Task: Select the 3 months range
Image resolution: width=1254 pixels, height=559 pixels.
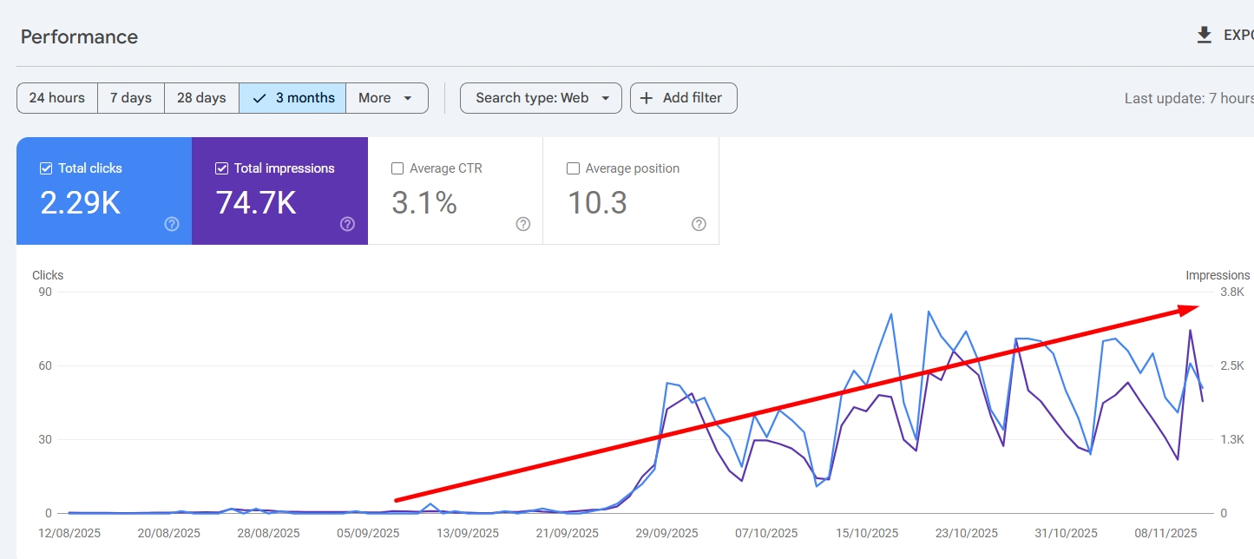Action: tap(292, 98)
